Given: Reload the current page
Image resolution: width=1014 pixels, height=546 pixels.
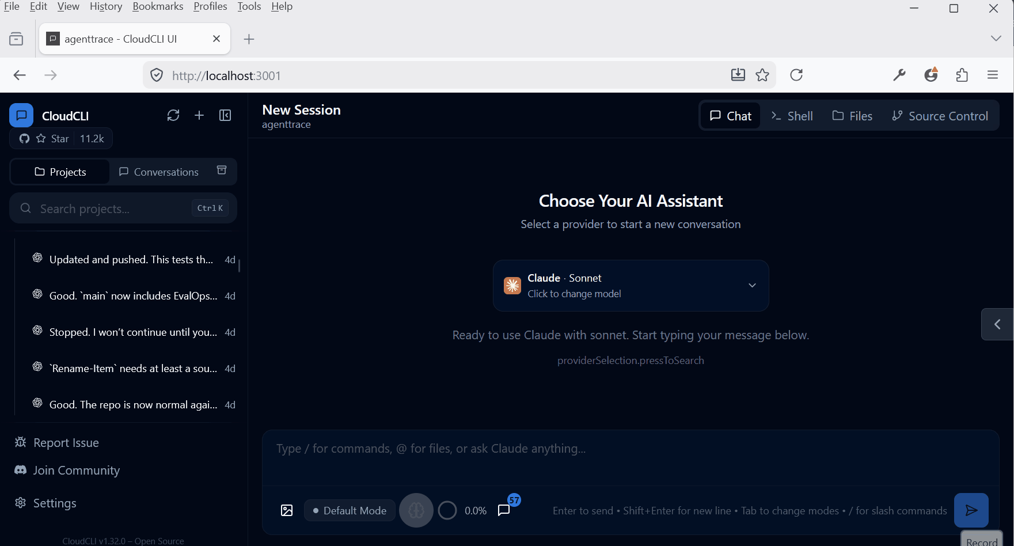Looking at the screenshot, I should [x=796, y=75].
